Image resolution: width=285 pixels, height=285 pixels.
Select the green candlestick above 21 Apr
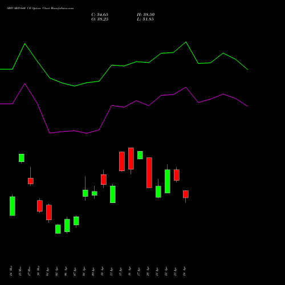tap(158, 192)
